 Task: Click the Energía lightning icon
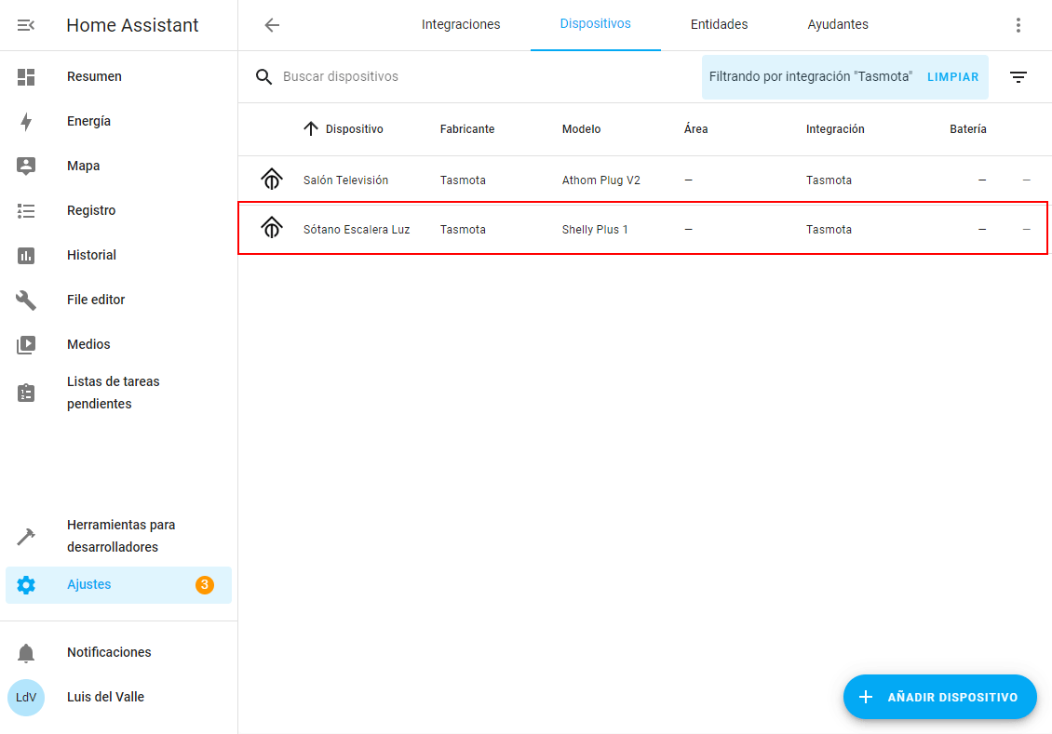pos(26,121)
